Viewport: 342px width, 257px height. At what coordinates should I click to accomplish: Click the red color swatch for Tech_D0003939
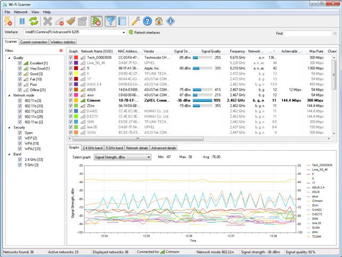pyautogui.click(x=76, y=58)
